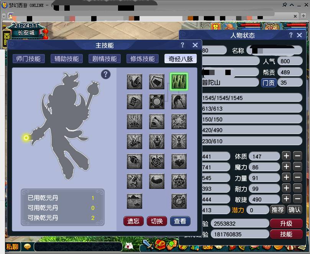Click the red 遗忘 button
This screenshot has height=254, width=310.
133,221
